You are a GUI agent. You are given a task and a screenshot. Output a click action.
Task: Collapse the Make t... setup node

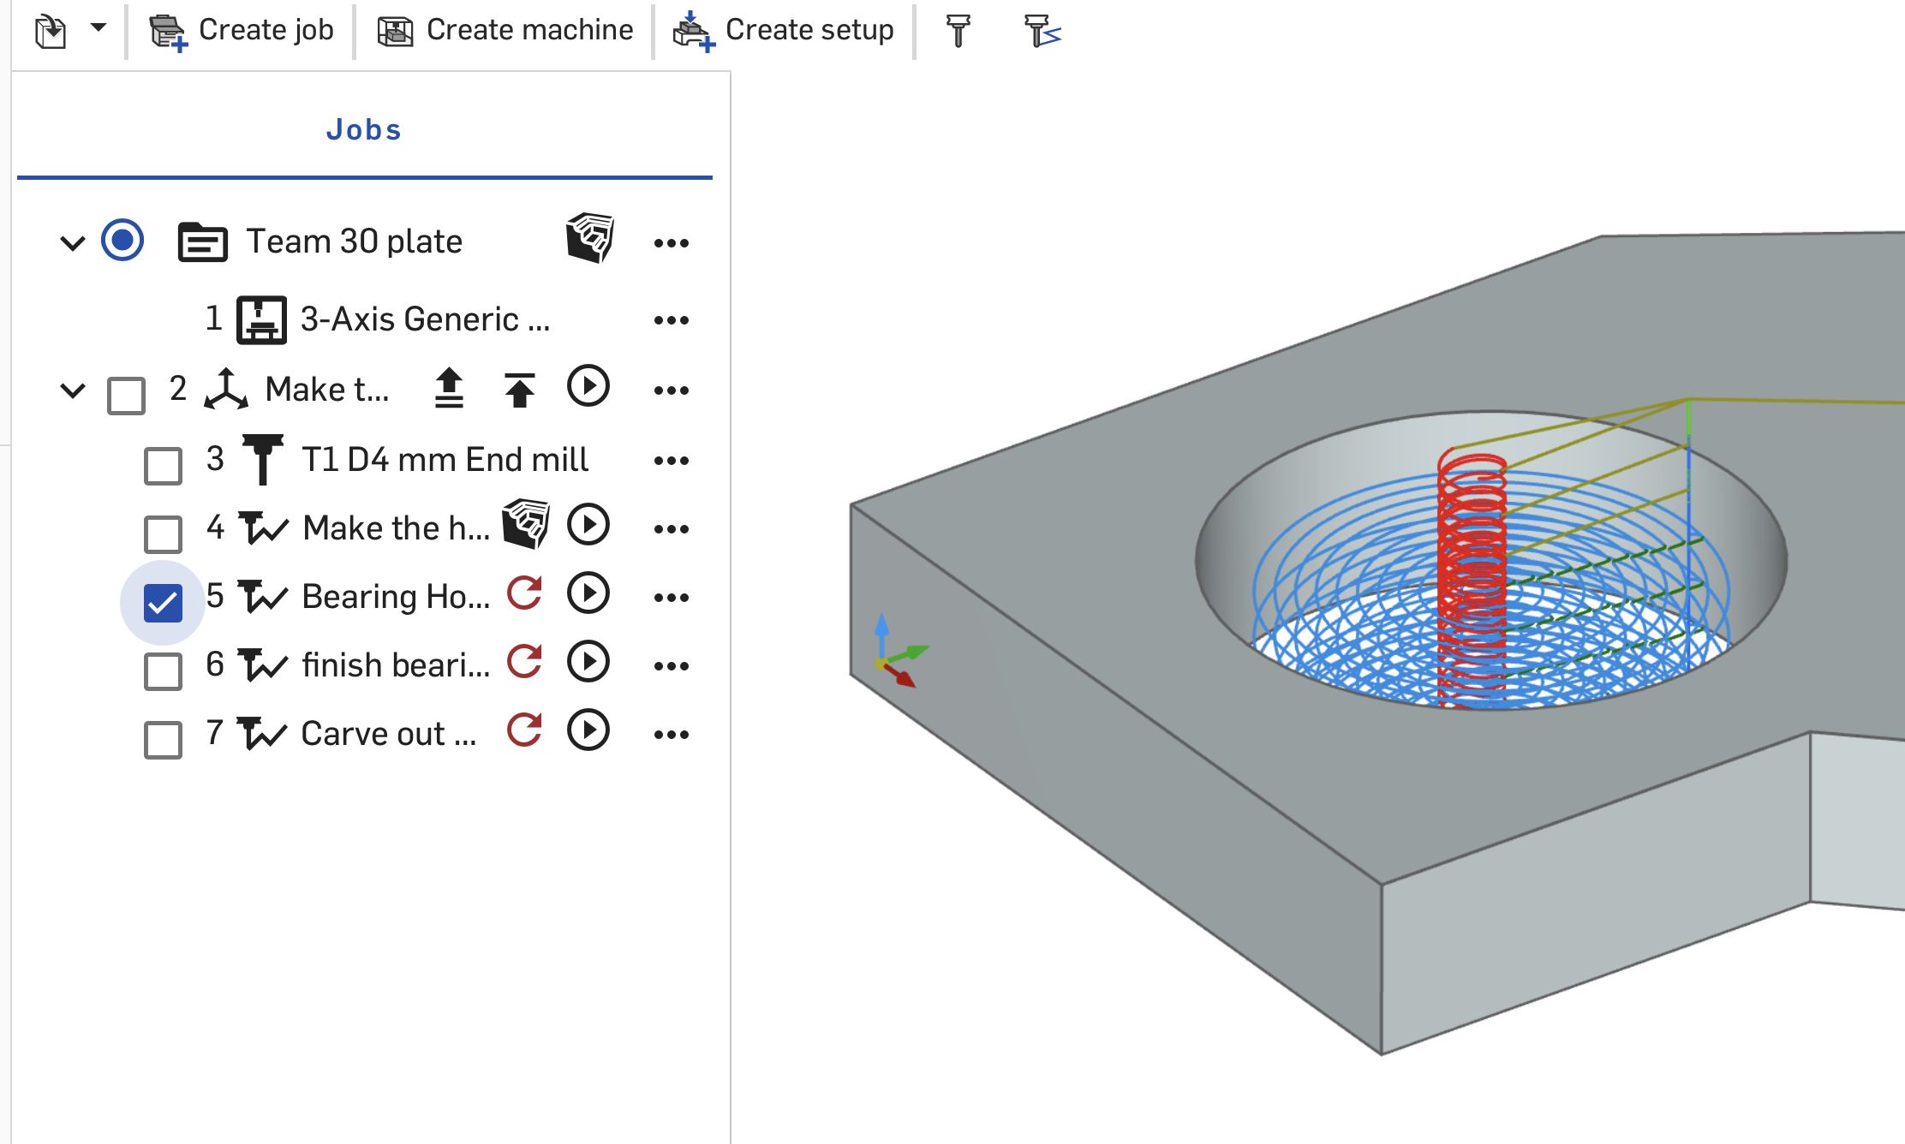(x=73, y=391)
